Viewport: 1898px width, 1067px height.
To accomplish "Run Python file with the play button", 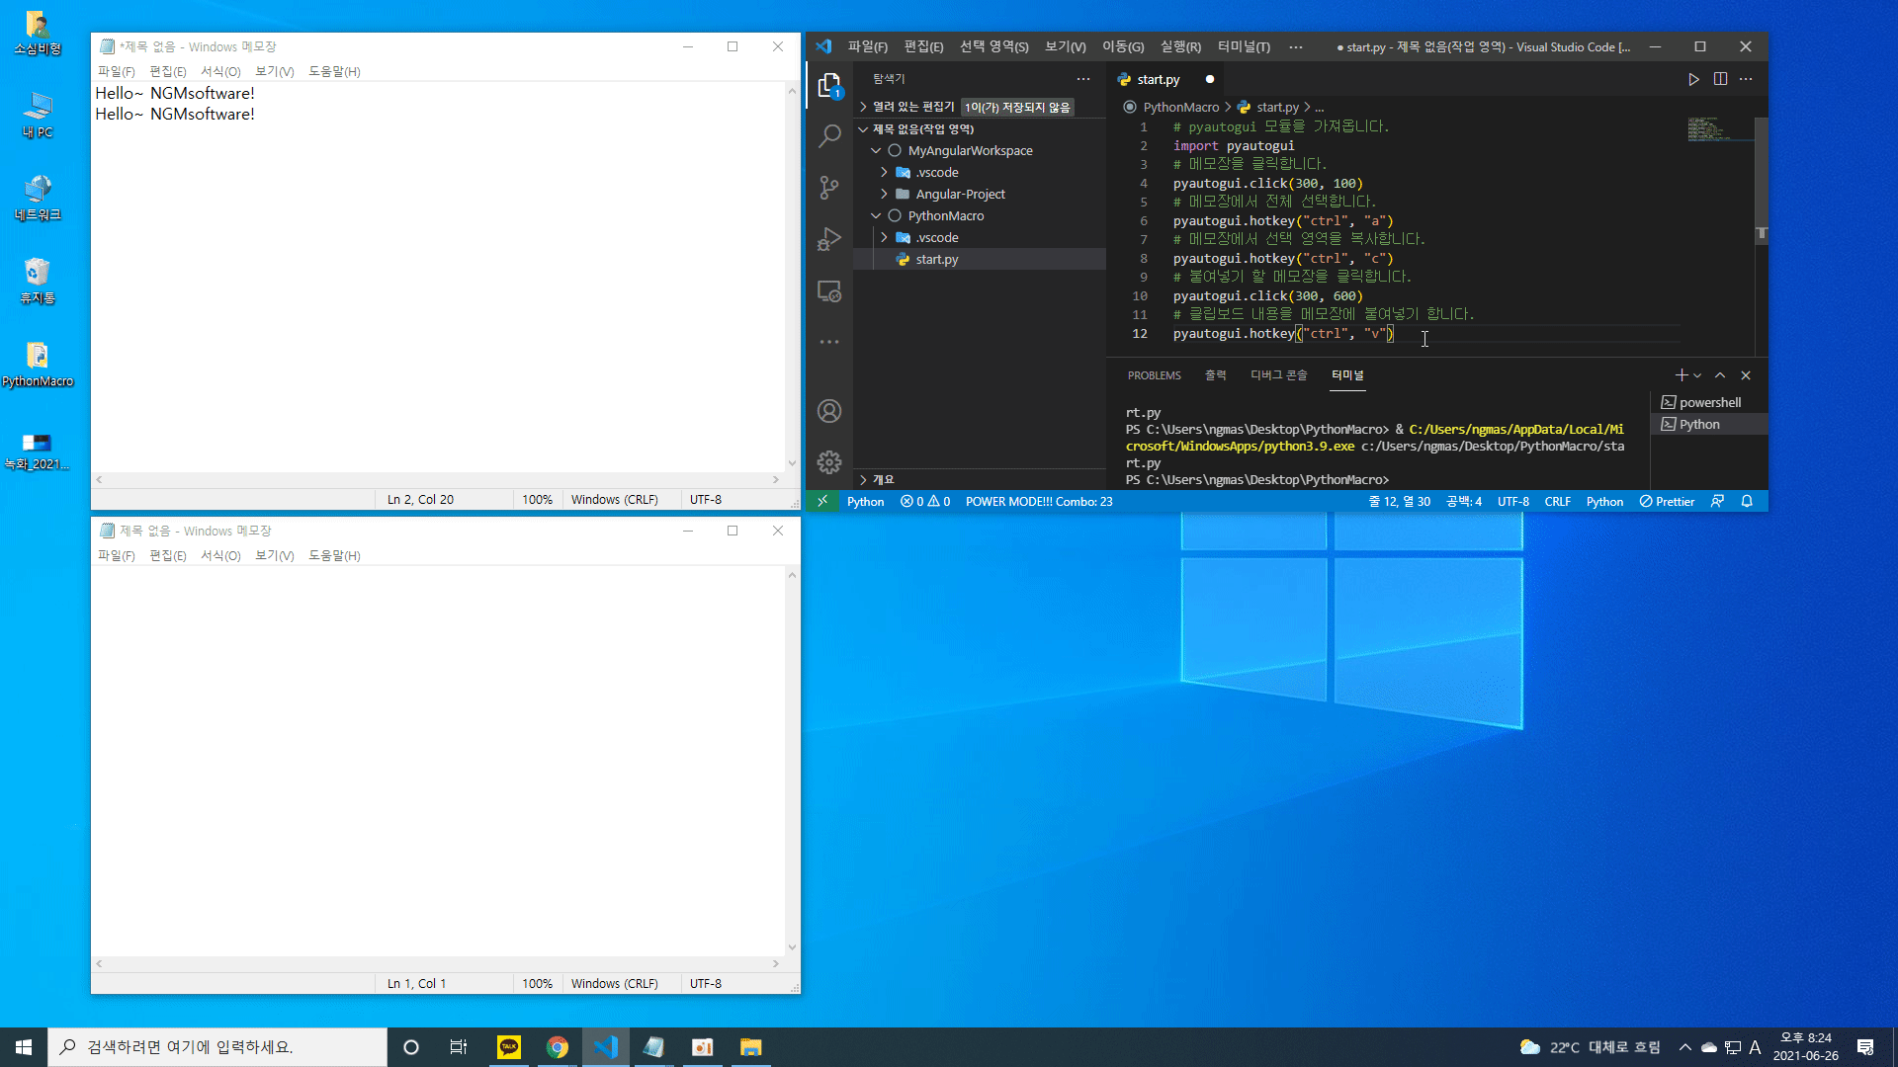I will click(1693, 79).
